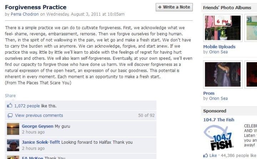Click the Write a Note button
Image resolution: width=257 pixels, height=159 pixels.
pos(174,7)
